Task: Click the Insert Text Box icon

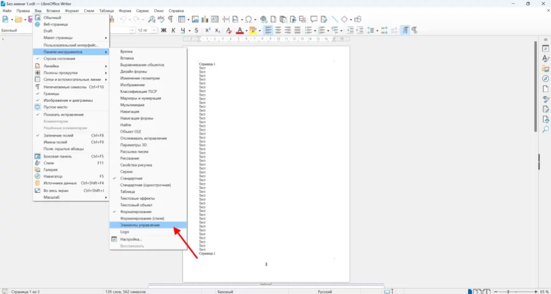Action: point(214,19)
